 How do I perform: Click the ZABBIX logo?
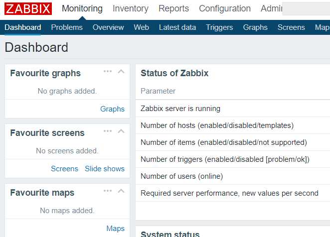[x=28, y=8]
